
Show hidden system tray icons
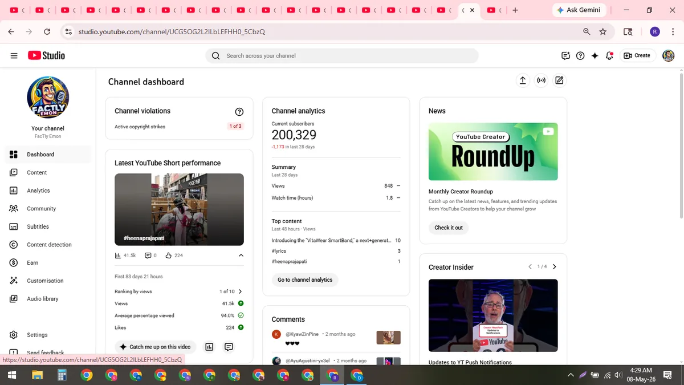point(571,375)
